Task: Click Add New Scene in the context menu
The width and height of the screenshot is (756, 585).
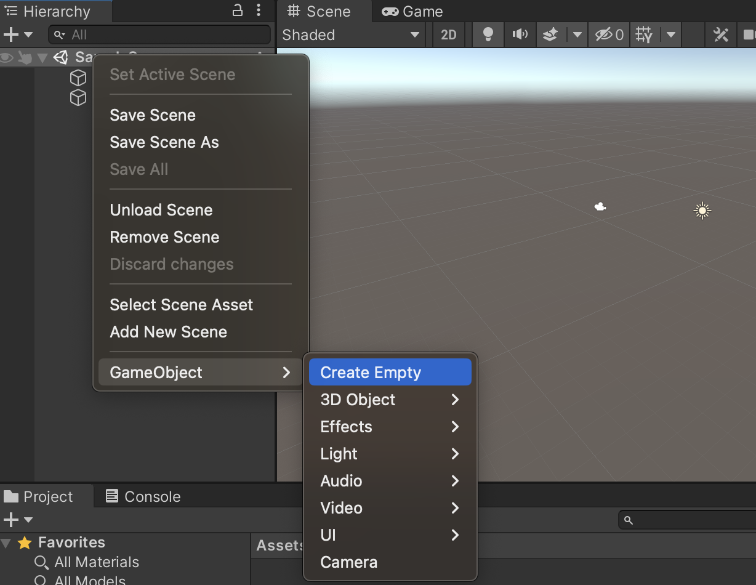Action: coord(168,332)
